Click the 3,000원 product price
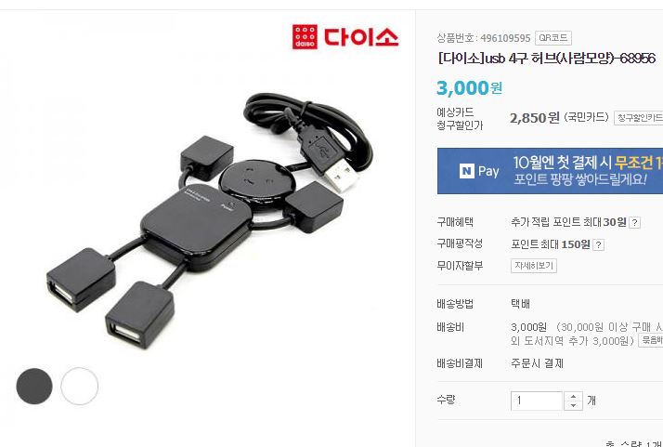Image resolution: width=663 pixels, height=447 pixels. click(469, 88)
